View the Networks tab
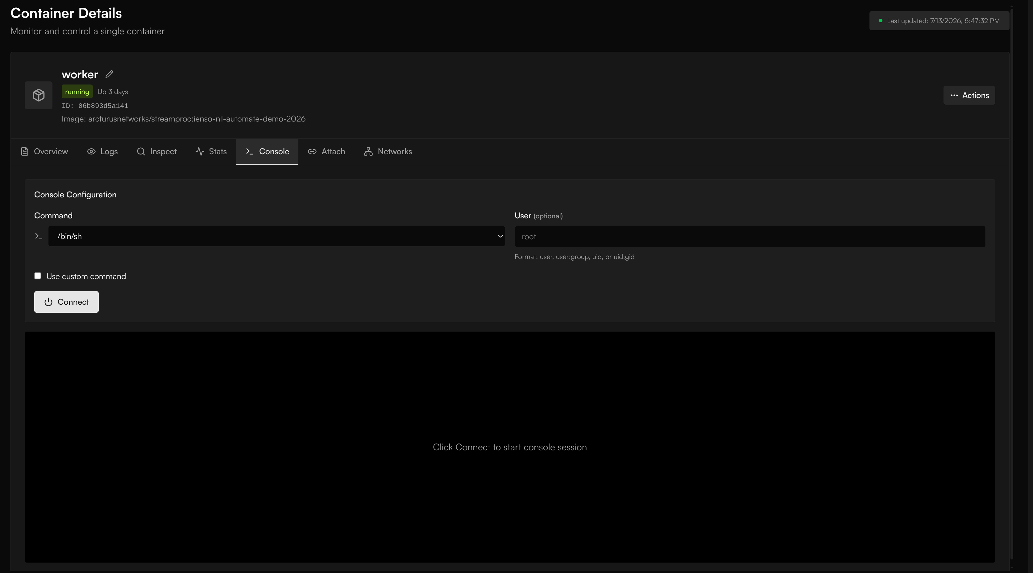 (388, 151)
